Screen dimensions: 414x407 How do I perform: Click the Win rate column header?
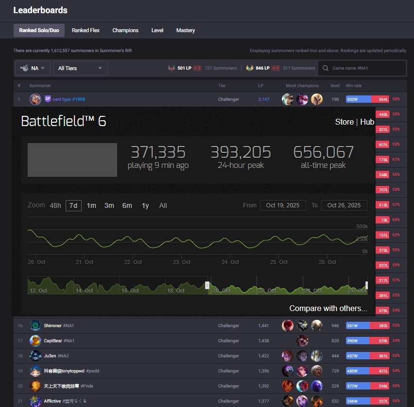[354, 86]
